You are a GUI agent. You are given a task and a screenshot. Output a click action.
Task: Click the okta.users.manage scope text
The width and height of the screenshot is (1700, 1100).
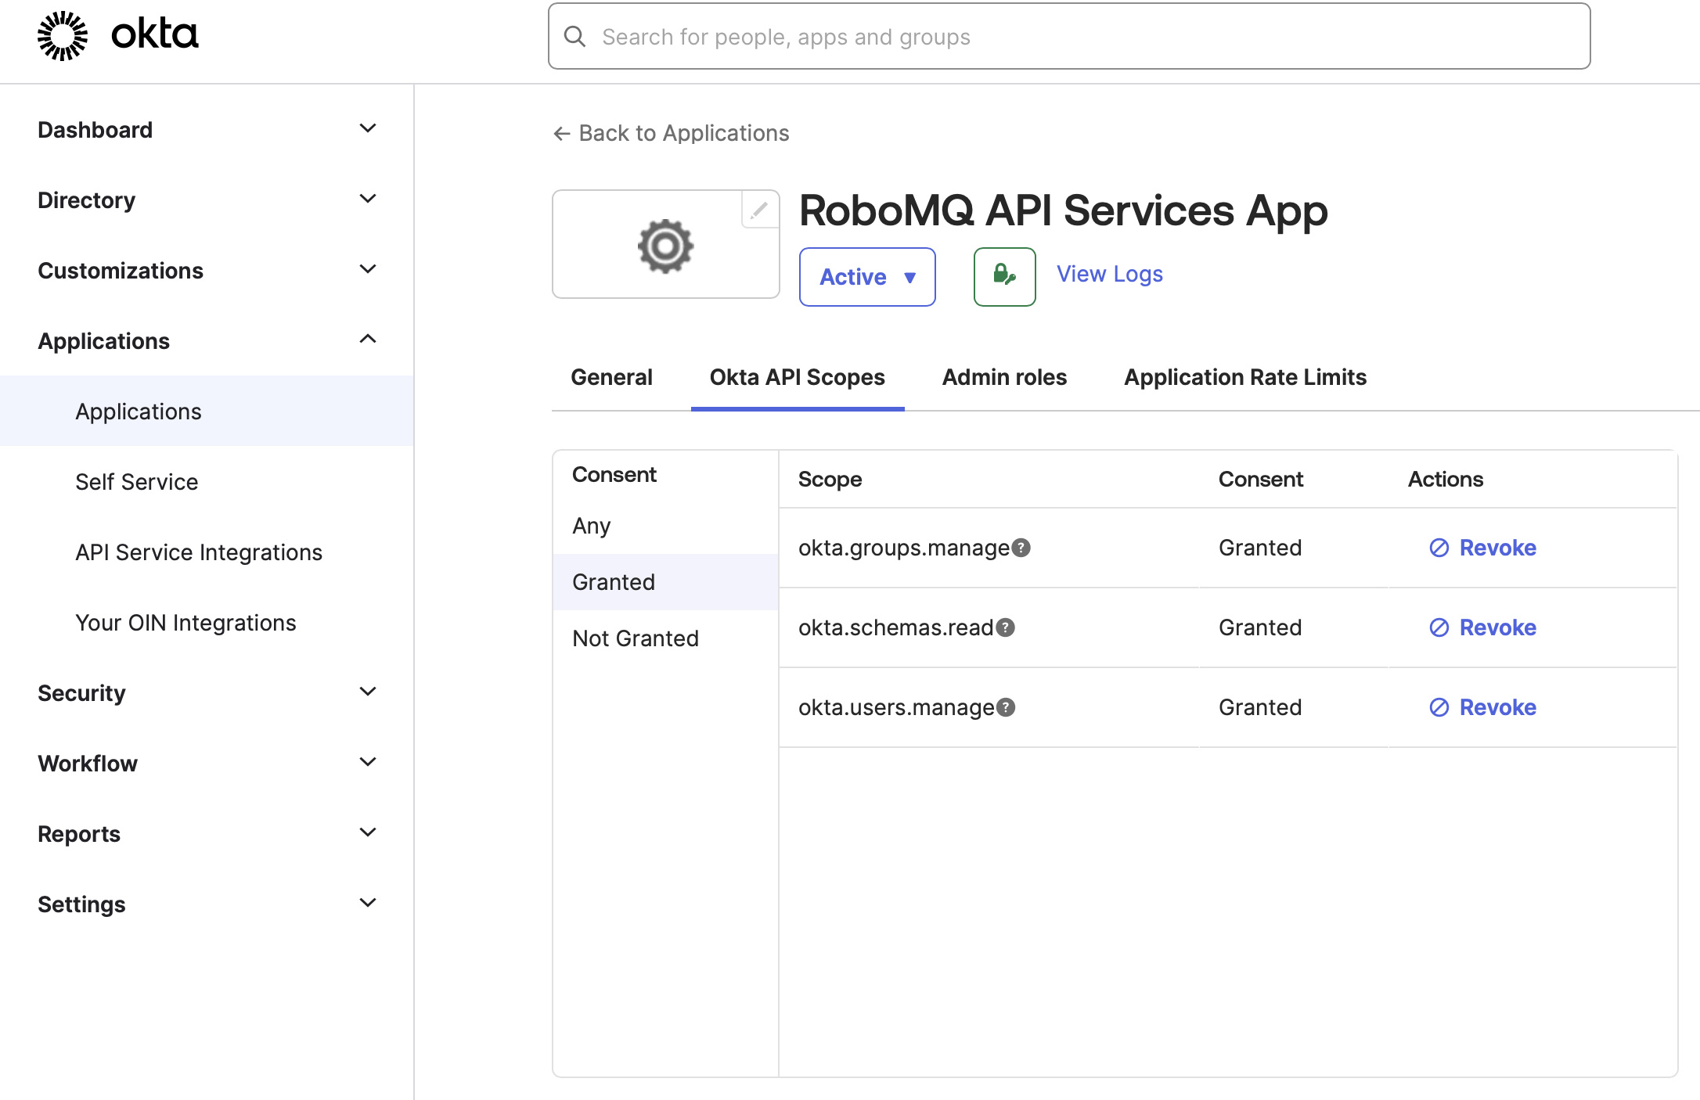pyautogui.click(x=896, y=707)
